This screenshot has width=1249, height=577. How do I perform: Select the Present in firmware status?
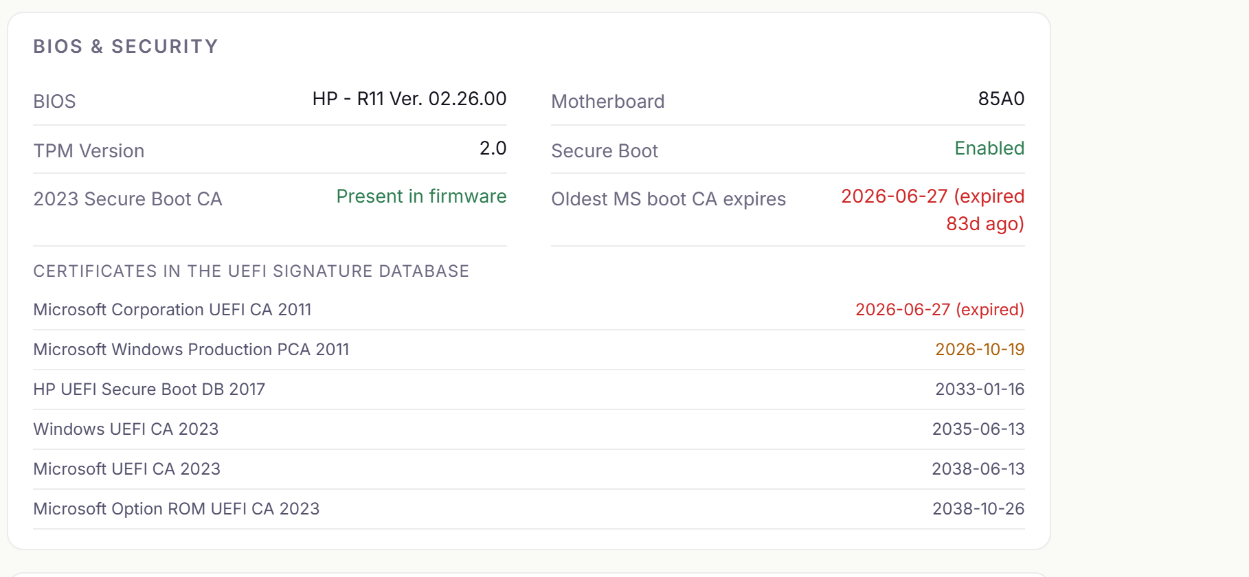click(421, 196)
